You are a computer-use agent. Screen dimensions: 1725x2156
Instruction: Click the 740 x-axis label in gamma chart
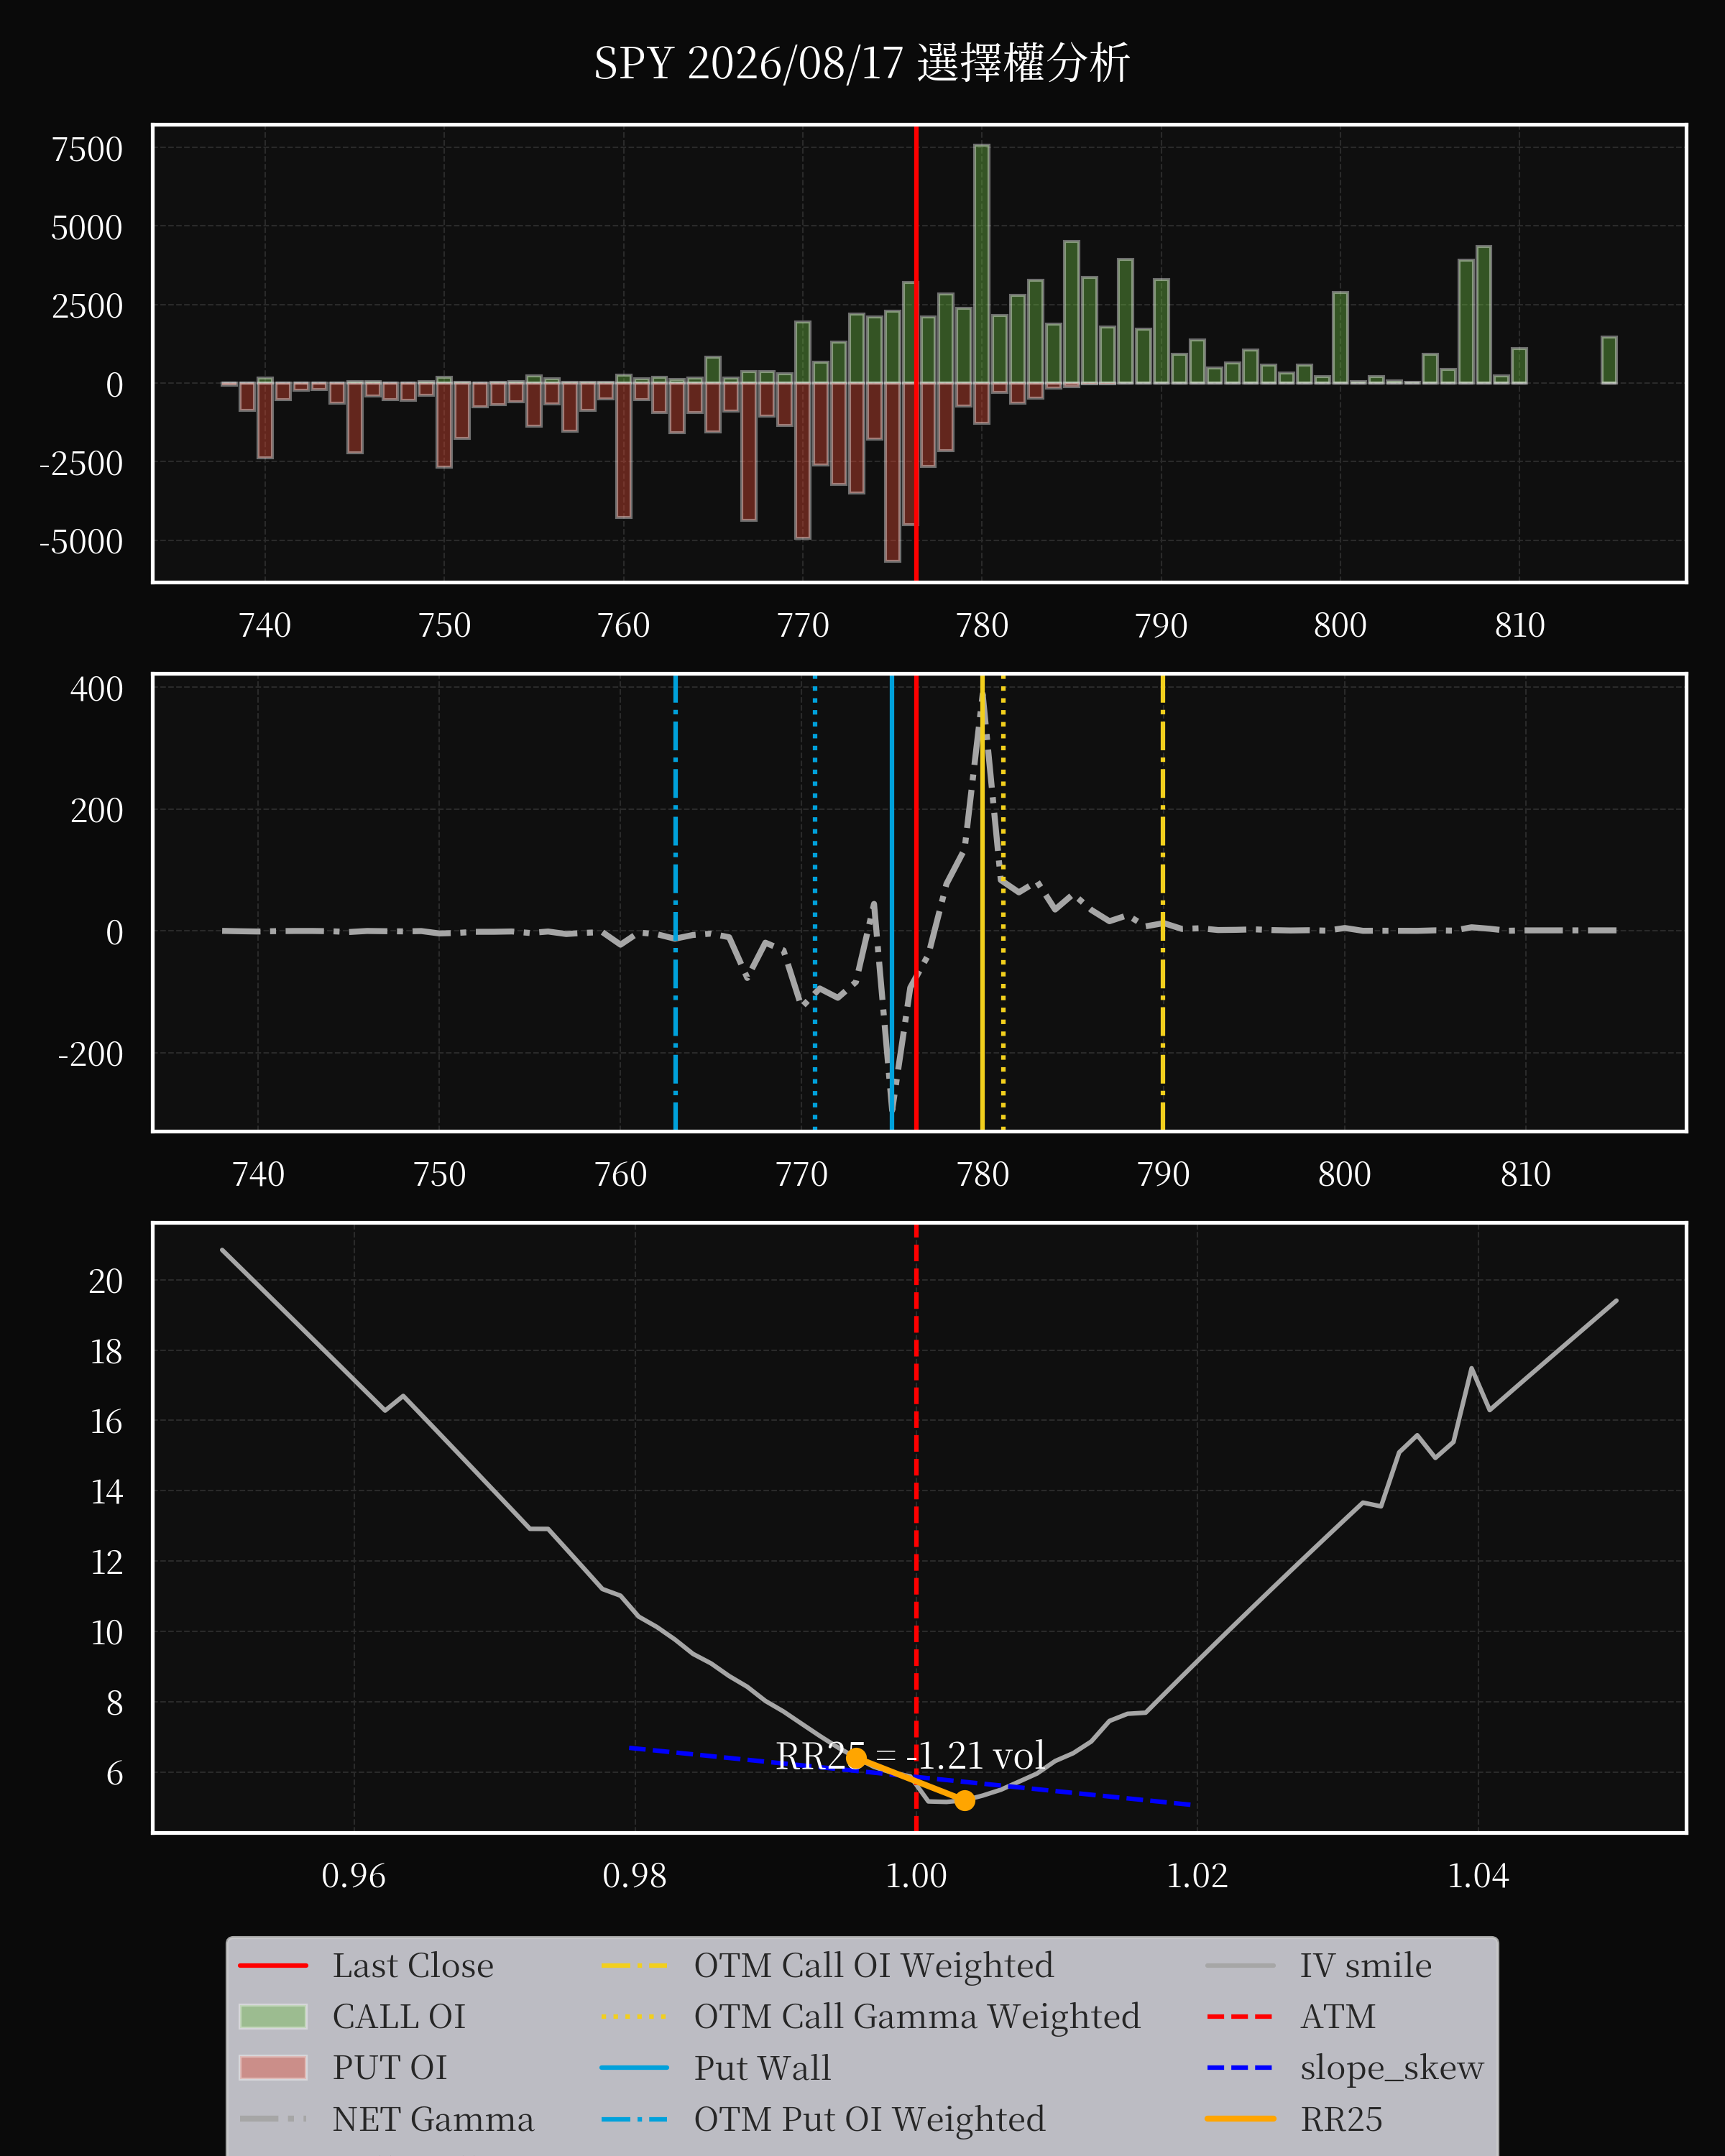coord(258,1174)
